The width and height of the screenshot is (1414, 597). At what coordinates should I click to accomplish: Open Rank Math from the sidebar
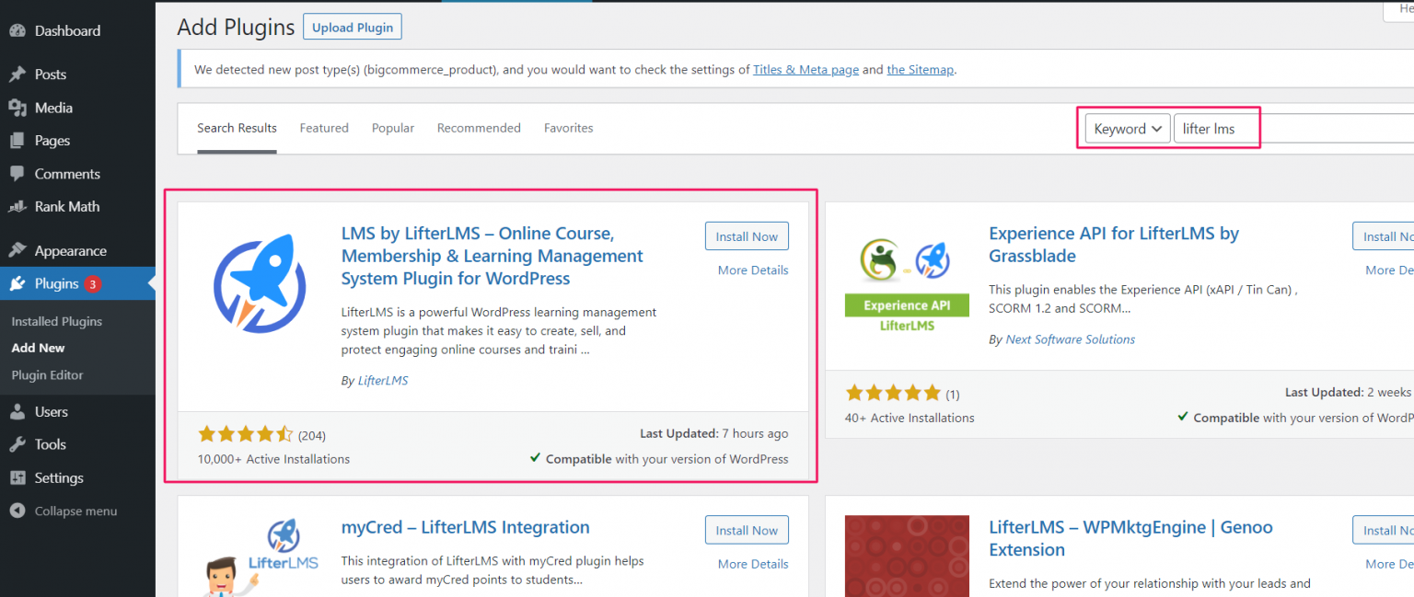[x=18, y=206]
